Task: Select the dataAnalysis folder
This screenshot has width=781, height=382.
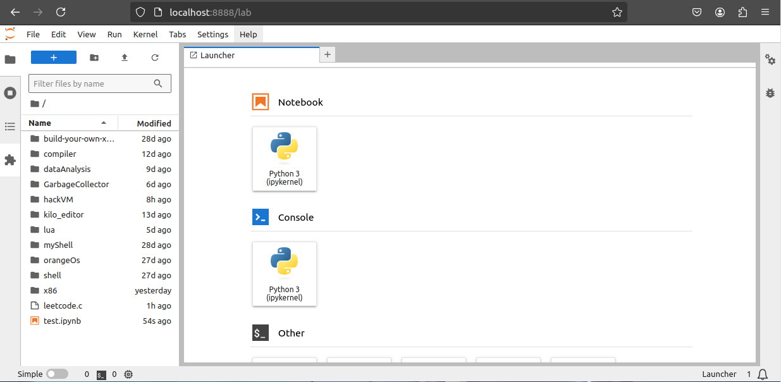Action: [100, 169]
